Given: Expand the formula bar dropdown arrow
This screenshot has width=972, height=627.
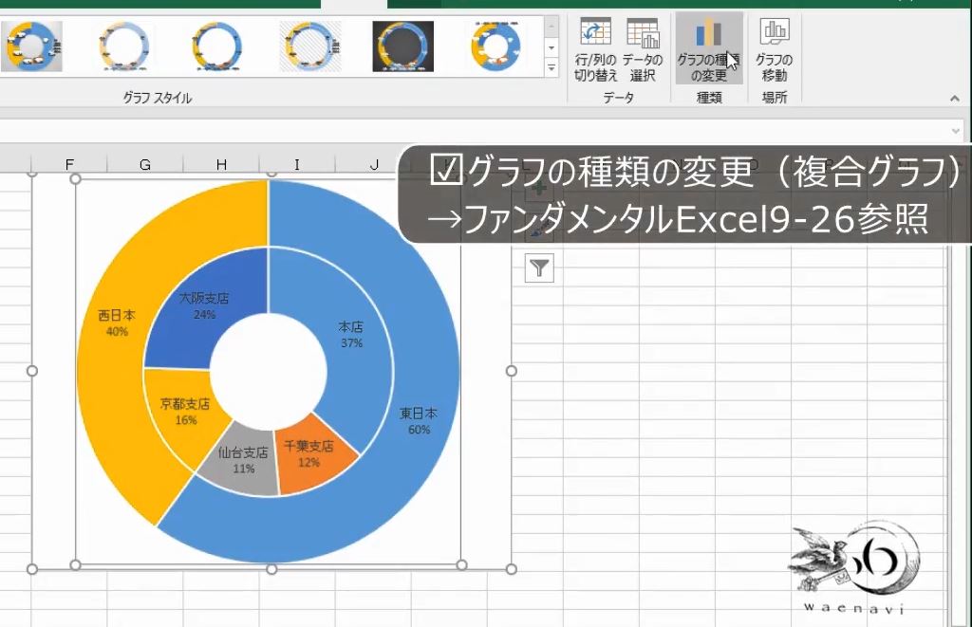Looking at the screenshot, I should click(956, 131).
